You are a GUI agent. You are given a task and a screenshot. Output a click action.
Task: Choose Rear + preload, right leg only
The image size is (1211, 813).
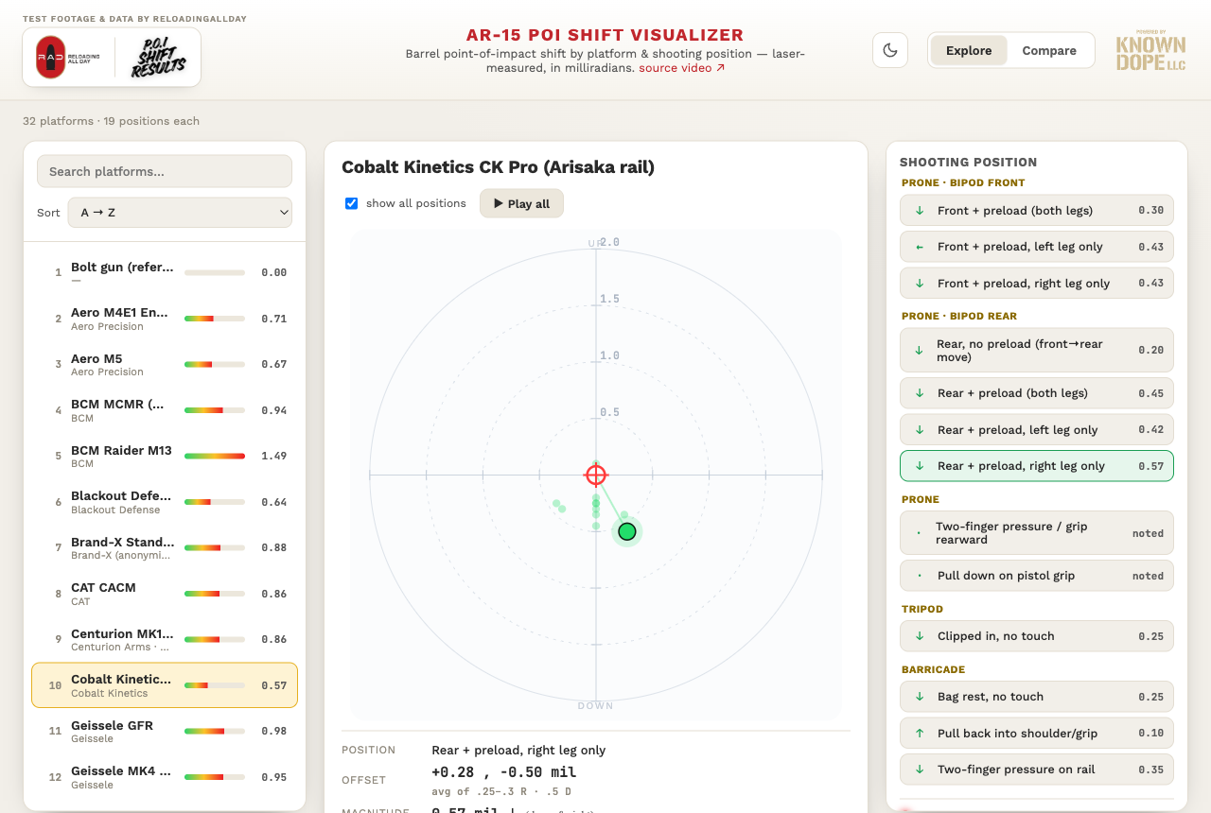[x=1037, y=465]
